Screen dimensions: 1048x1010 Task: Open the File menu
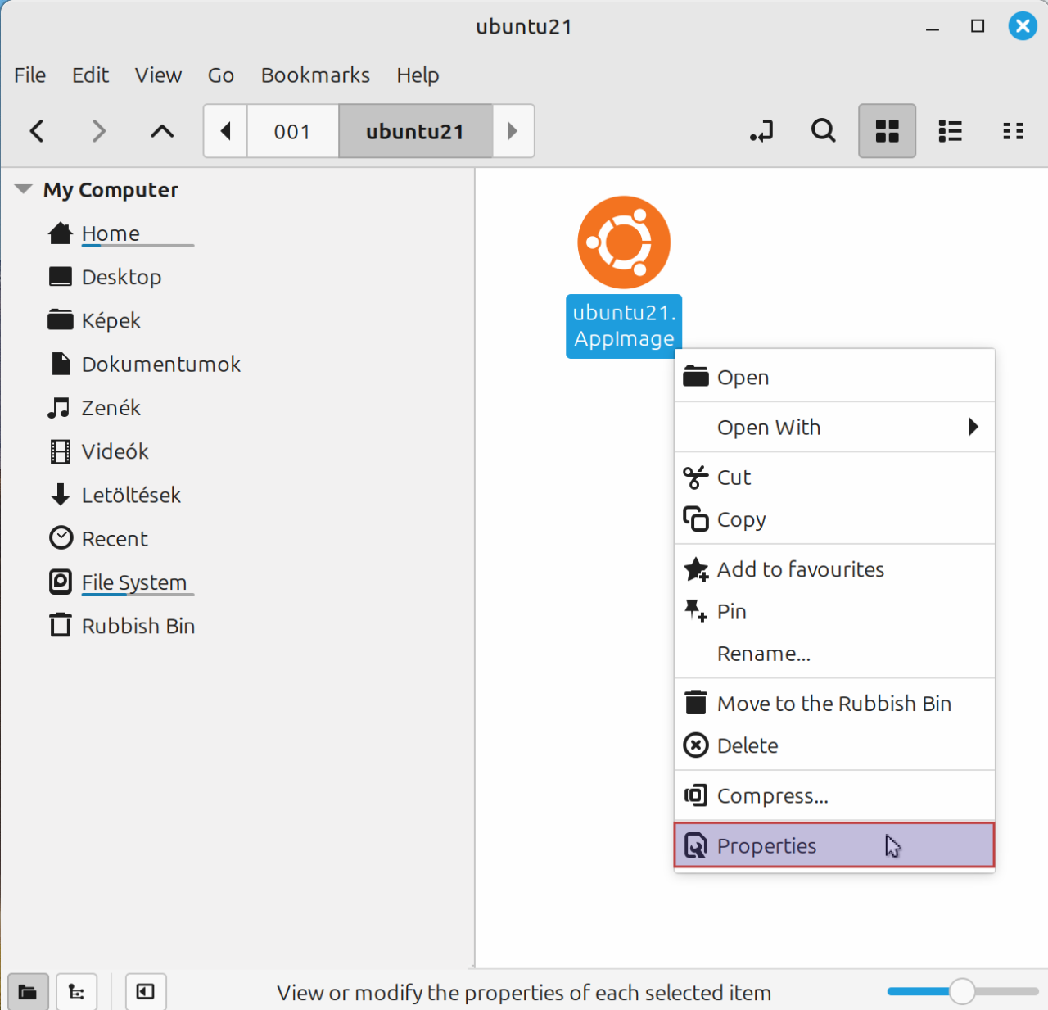click(x=30, y=75)
